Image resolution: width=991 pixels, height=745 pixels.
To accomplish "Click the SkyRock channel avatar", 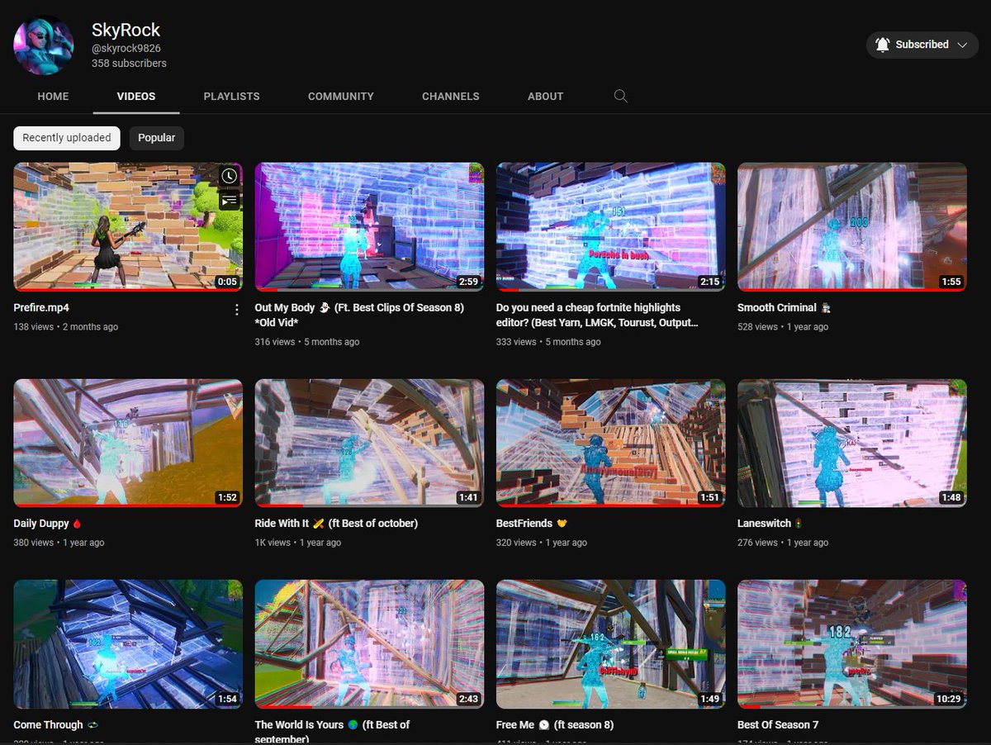I will tap(44, 45).
